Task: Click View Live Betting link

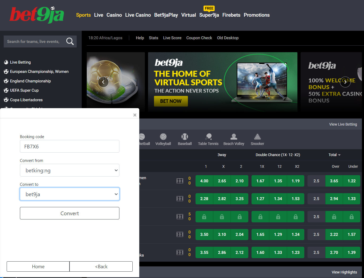Action: [343, 124]
